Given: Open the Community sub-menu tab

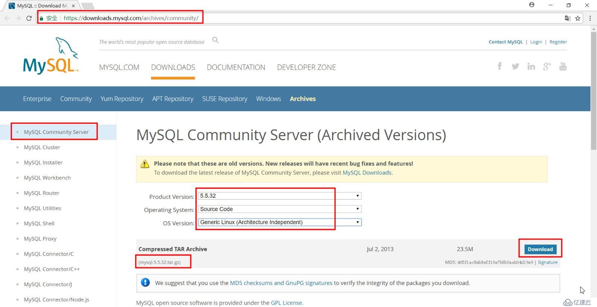Looking at the screenshot, I should (76, 99).
